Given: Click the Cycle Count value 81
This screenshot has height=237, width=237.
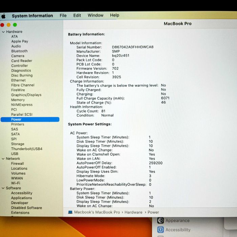Looking at the screenshot, I should click(103, 111).
